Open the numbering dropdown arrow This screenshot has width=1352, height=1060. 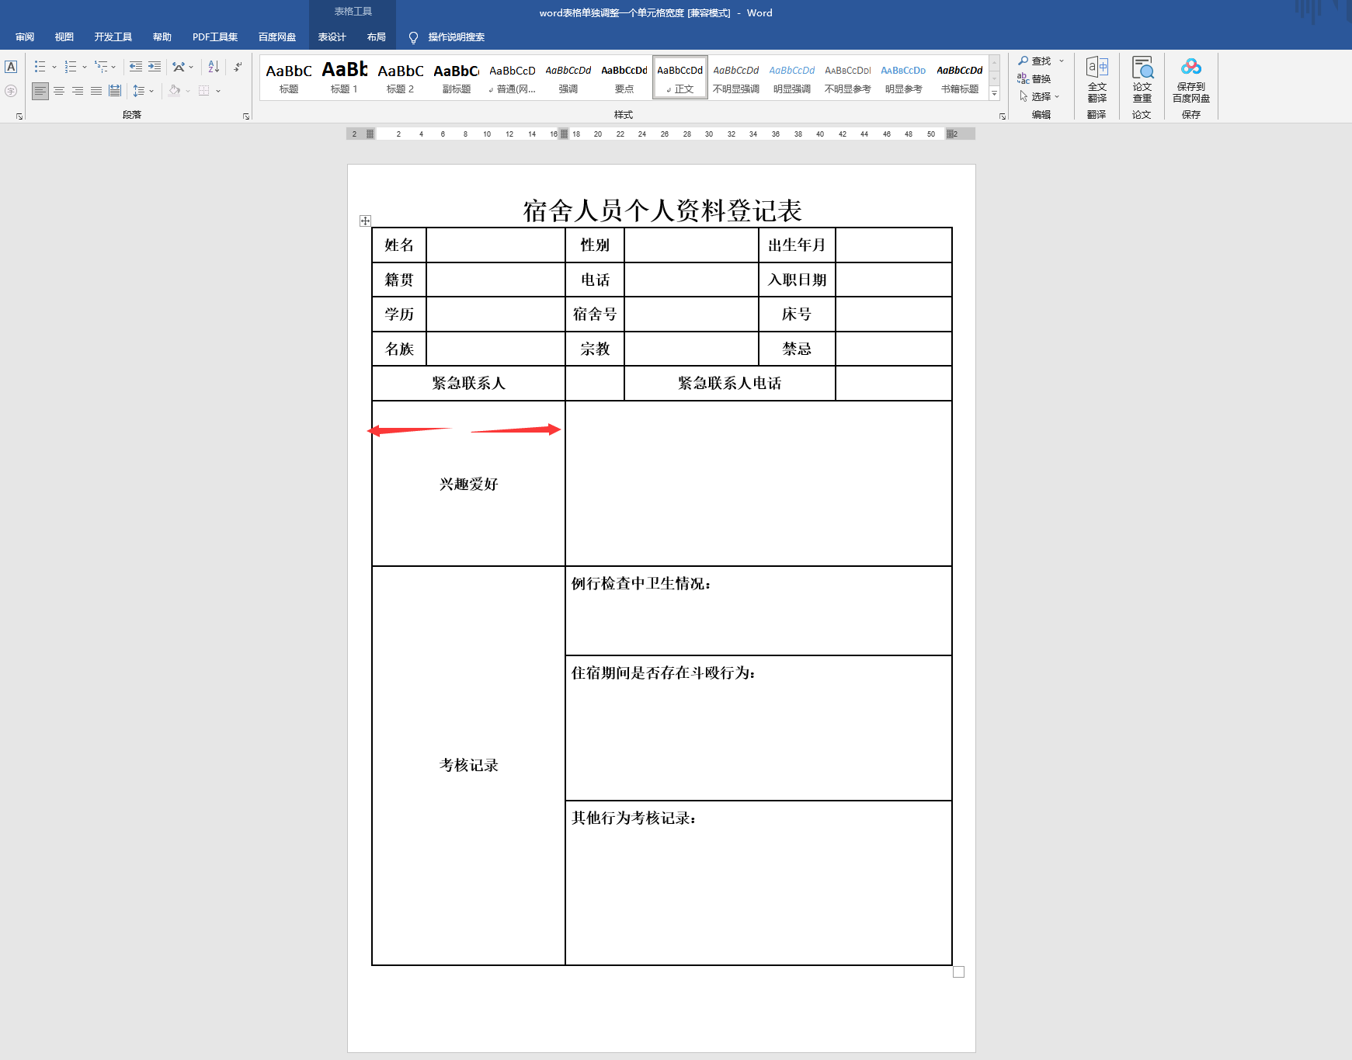85,67
